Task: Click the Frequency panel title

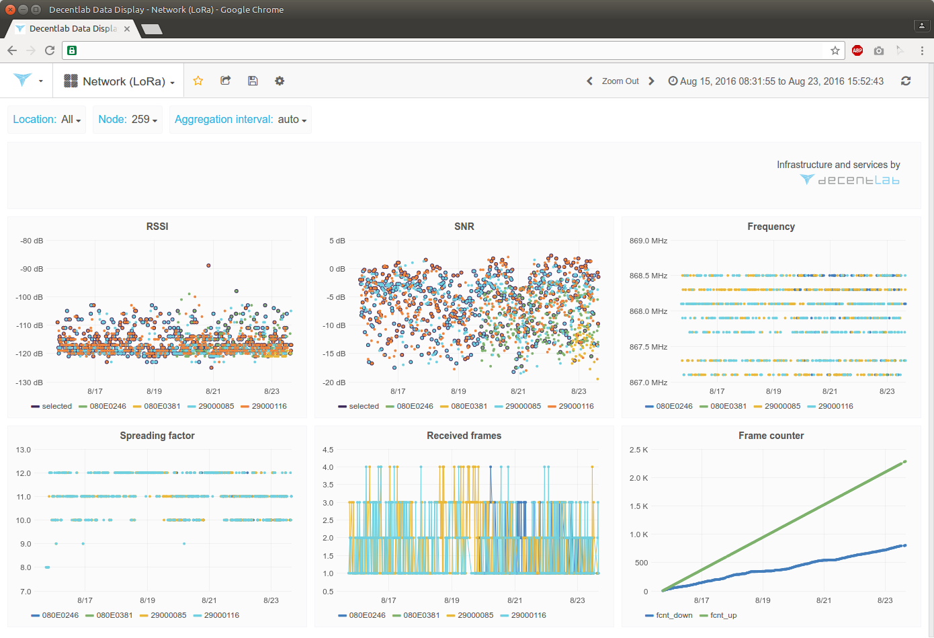Action: click(x=771, y=227)
